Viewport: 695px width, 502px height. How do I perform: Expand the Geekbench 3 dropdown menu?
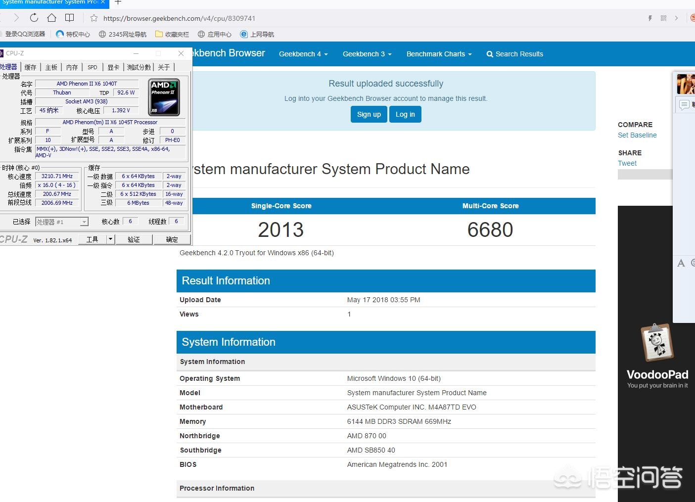pos(367,54)
